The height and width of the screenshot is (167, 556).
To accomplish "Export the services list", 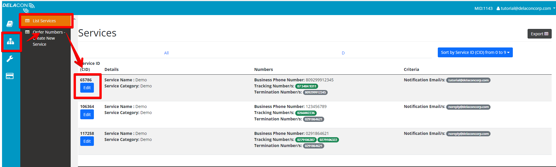I will coord(539,34).
